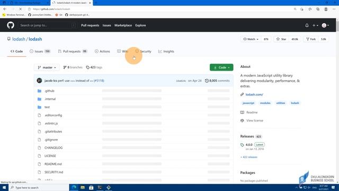View the 423 tags link
339x191 pixels.
pyautogui.click(x=94, y=67)
